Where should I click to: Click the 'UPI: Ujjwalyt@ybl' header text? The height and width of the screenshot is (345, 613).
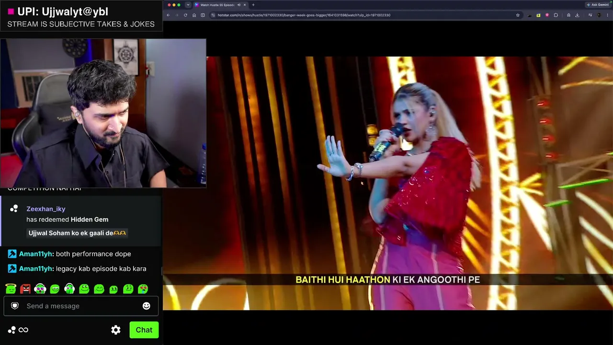click(x=63, y=11)
